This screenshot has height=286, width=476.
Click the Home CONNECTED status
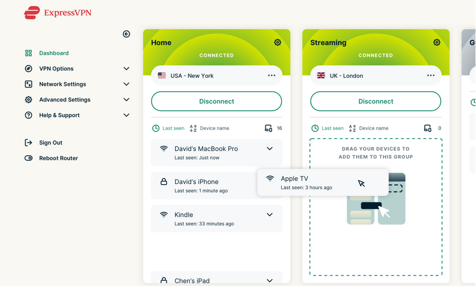point(217,55)
